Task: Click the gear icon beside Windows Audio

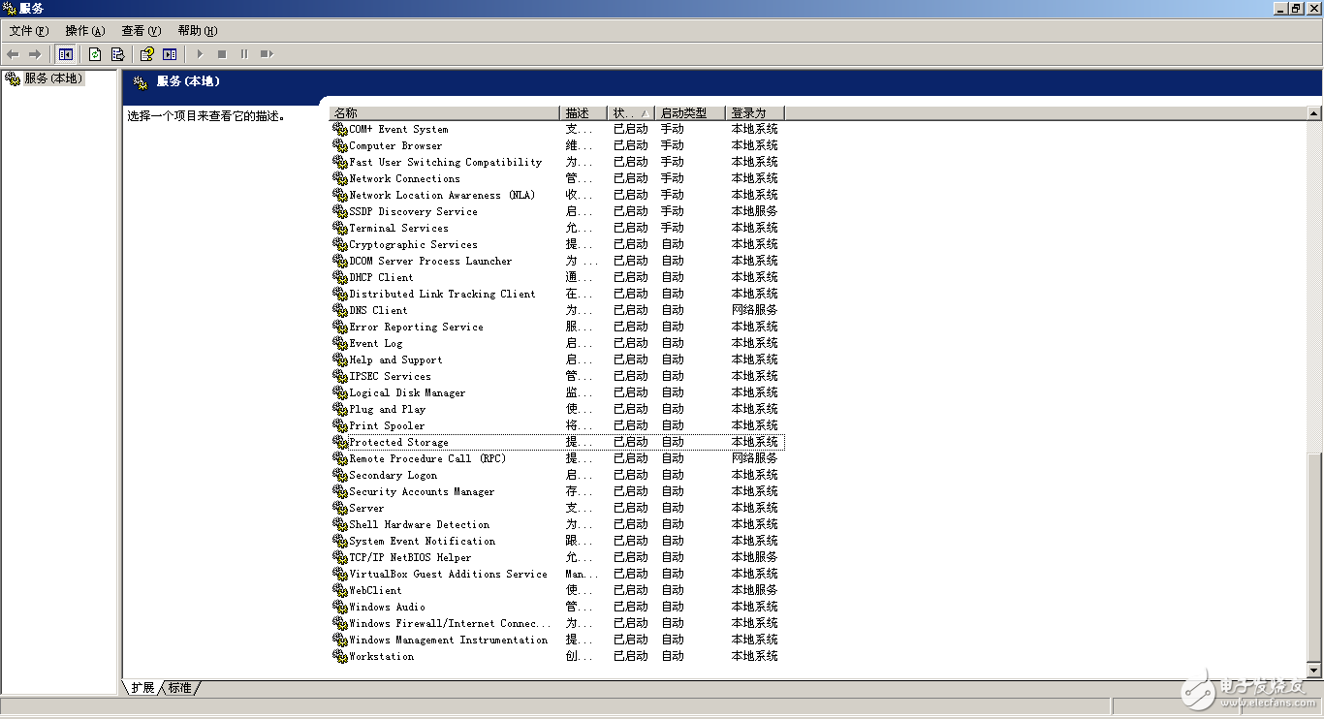Action: (x=339, y=607)
